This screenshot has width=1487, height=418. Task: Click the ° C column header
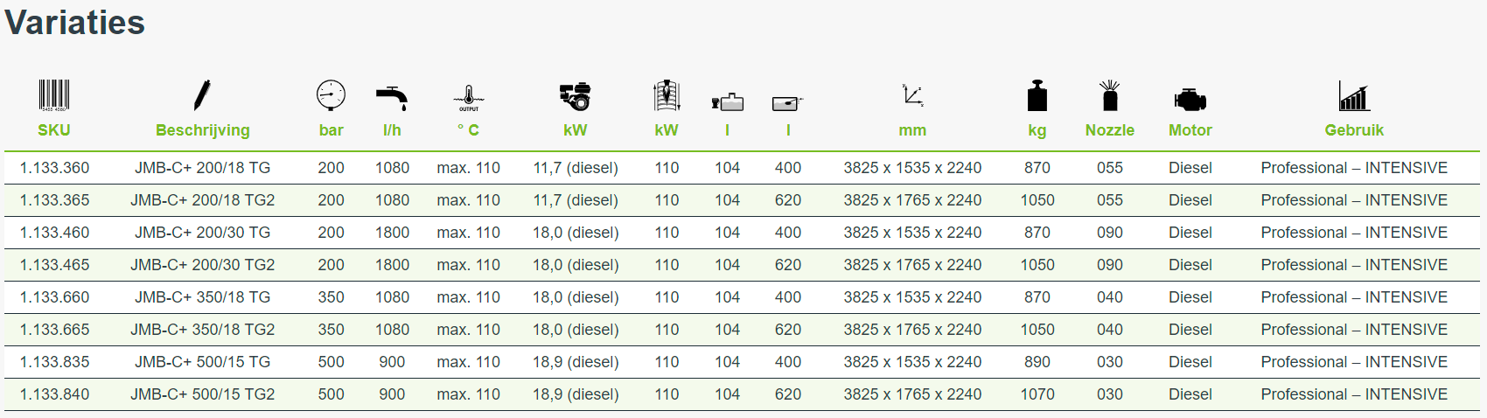coord(469,130)
